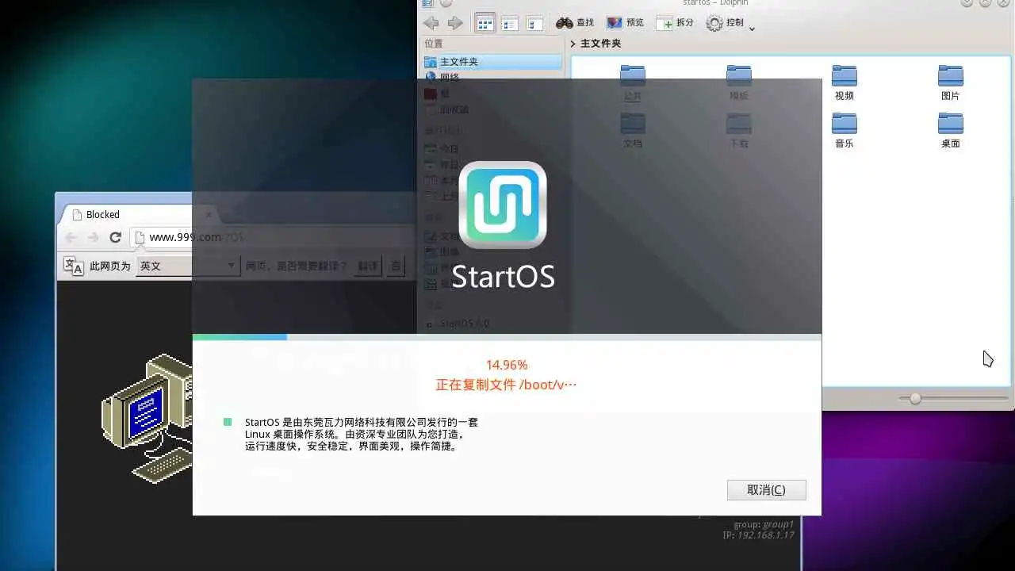This screenshot has height=571, width=1015.
Task: Go forward in Dolphin file manager
Action: (455, 23)
